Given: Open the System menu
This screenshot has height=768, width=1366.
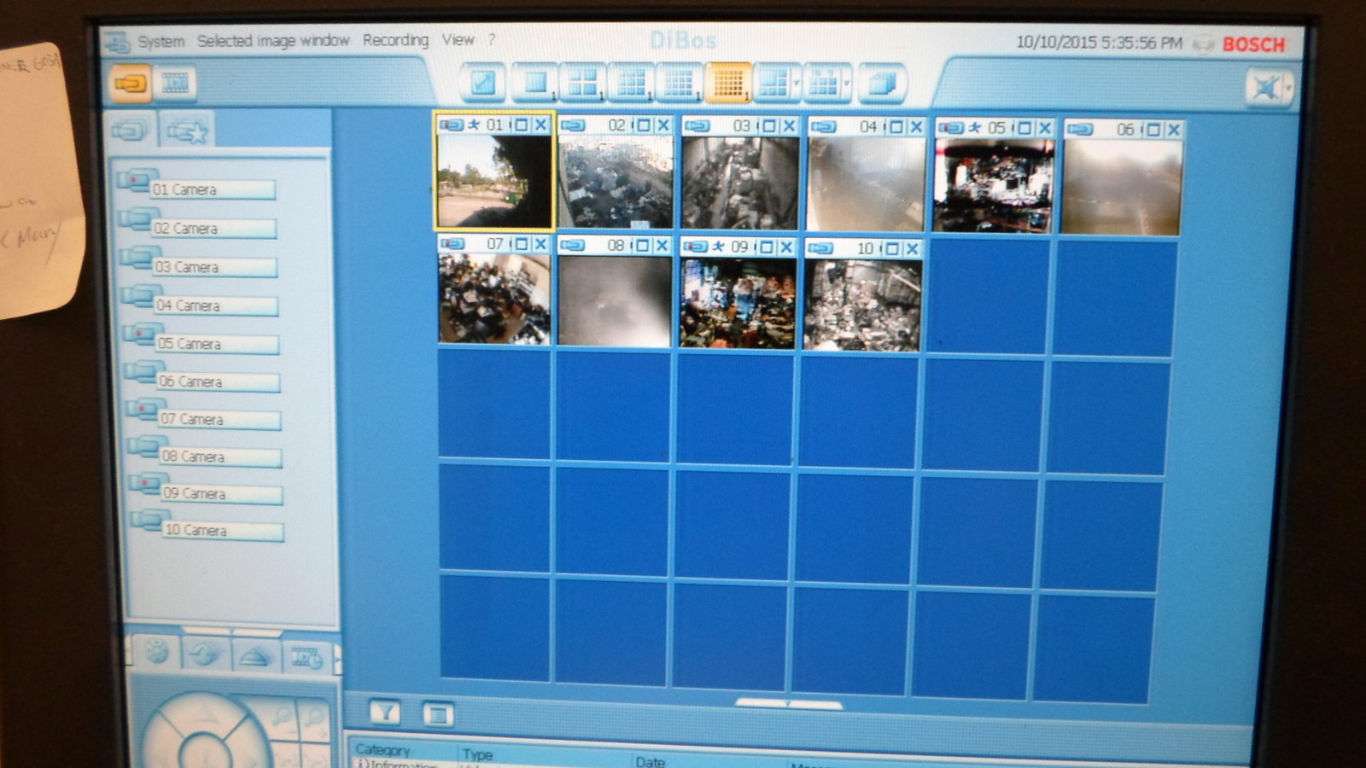Looking at the screenshot, I should click(x=161, y=41).
